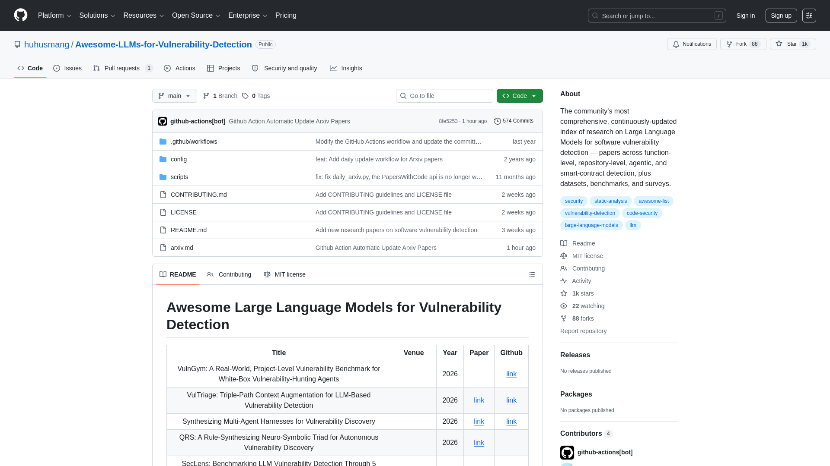Click the file icon next to README.md

163,230
